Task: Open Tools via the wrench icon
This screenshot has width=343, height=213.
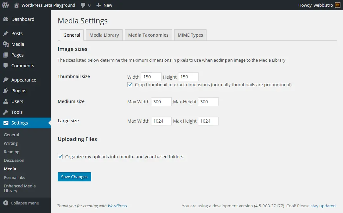Action: point(6,112)
